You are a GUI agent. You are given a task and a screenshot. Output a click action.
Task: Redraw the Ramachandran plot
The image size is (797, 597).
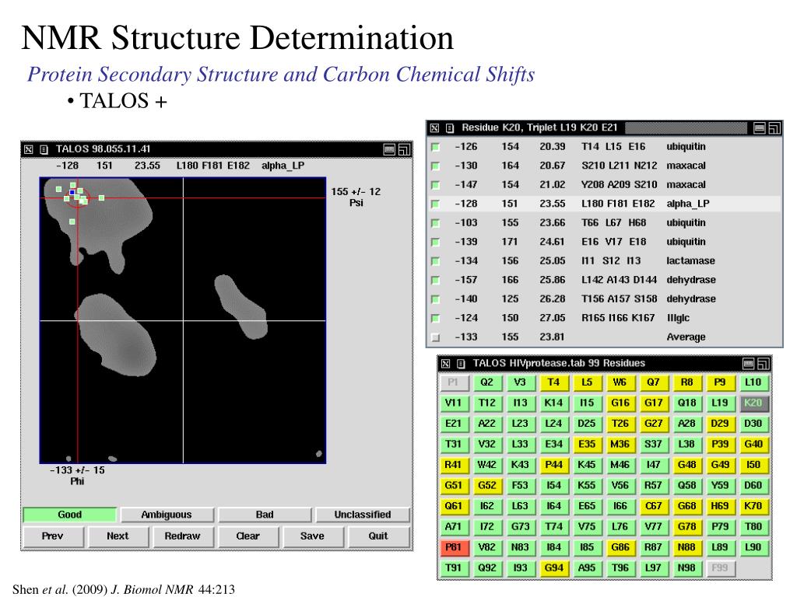183,536
